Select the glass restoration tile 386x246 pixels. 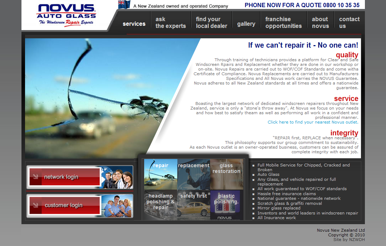[x=226, y=174]
